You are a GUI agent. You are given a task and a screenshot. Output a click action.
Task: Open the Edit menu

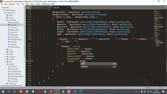[x=6, y=4]
